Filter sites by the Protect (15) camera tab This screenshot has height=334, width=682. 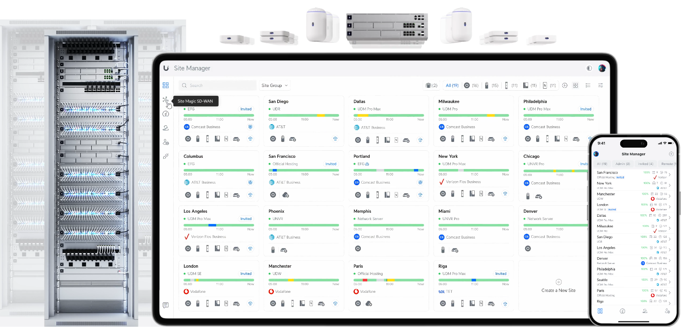(x=492, y=85)
